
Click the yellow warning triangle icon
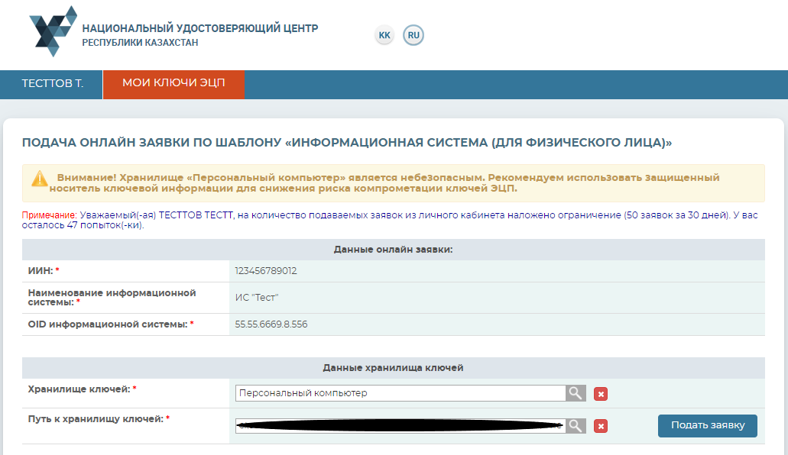pyautogui.click(x=40, y=179)
